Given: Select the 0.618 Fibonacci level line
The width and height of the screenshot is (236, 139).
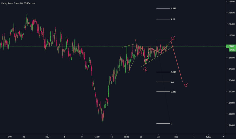Looking at the screenshot, I should point(163,72).
